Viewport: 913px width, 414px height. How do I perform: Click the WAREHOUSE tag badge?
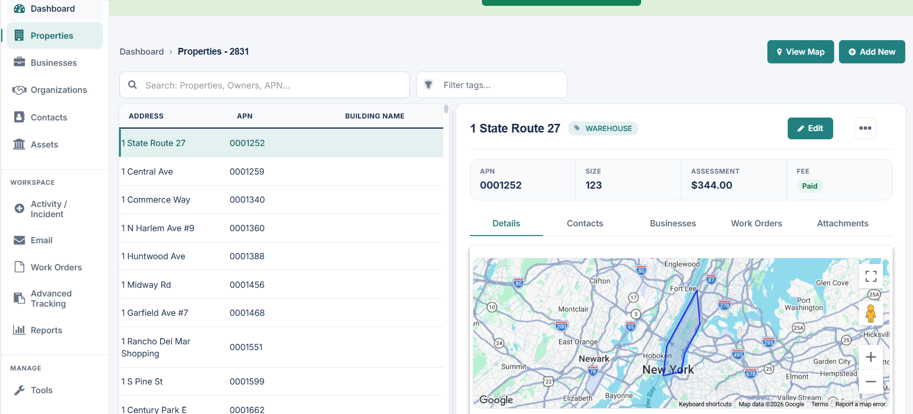[x=603, y=128]
